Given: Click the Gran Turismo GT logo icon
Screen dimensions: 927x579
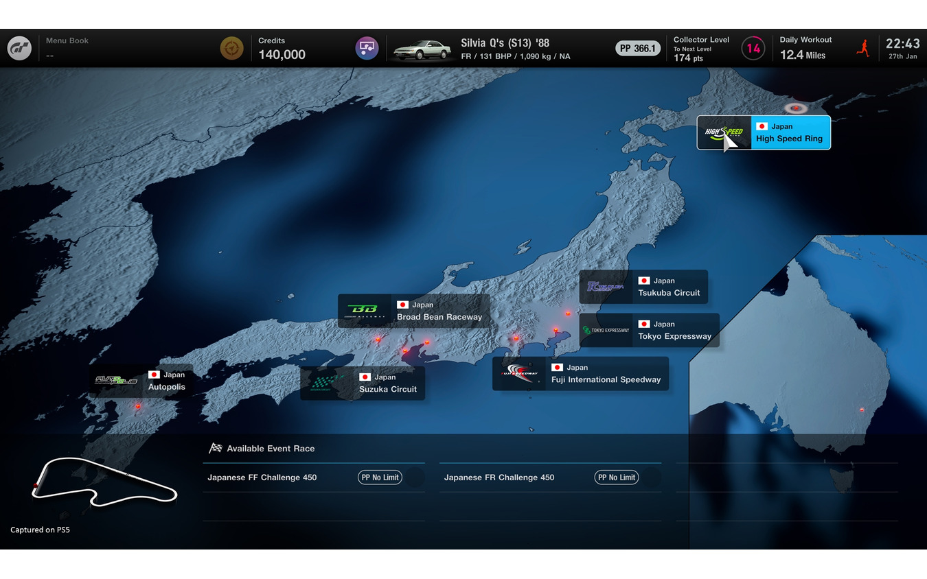Looking at the screenshot, I should (x=19, y=48).
